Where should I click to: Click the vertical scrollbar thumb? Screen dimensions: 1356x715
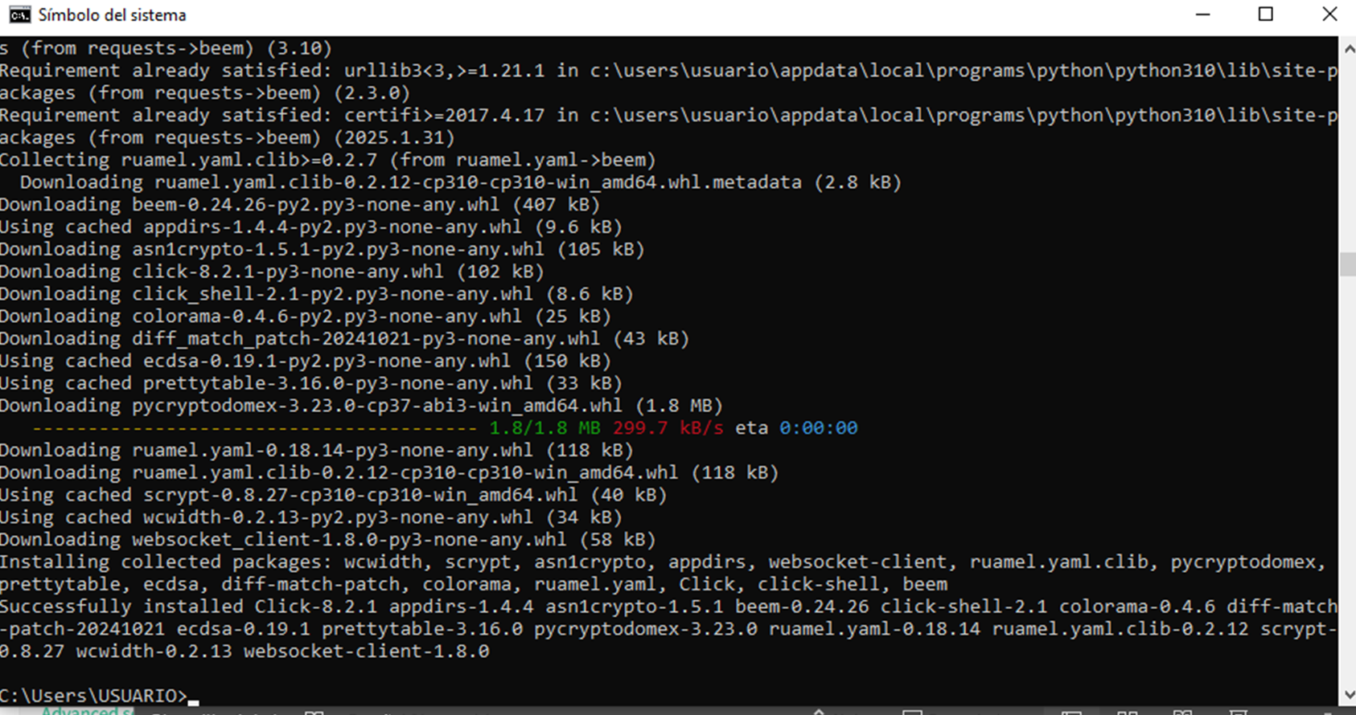[1348, 264]
